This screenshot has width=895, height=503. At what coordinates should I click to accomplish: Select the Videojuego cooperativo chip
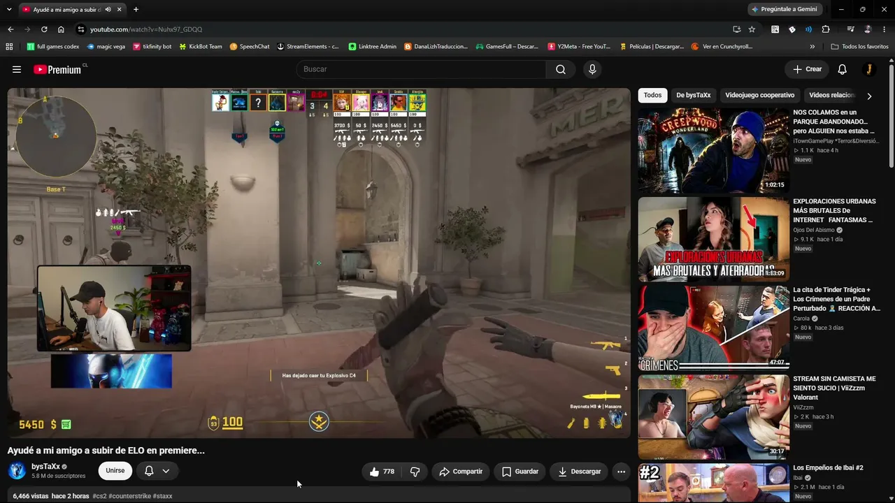click(x=759, y=96)
